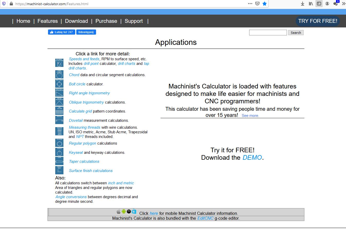
Task: Open Support in navigation bar
Action: point(134,21)
